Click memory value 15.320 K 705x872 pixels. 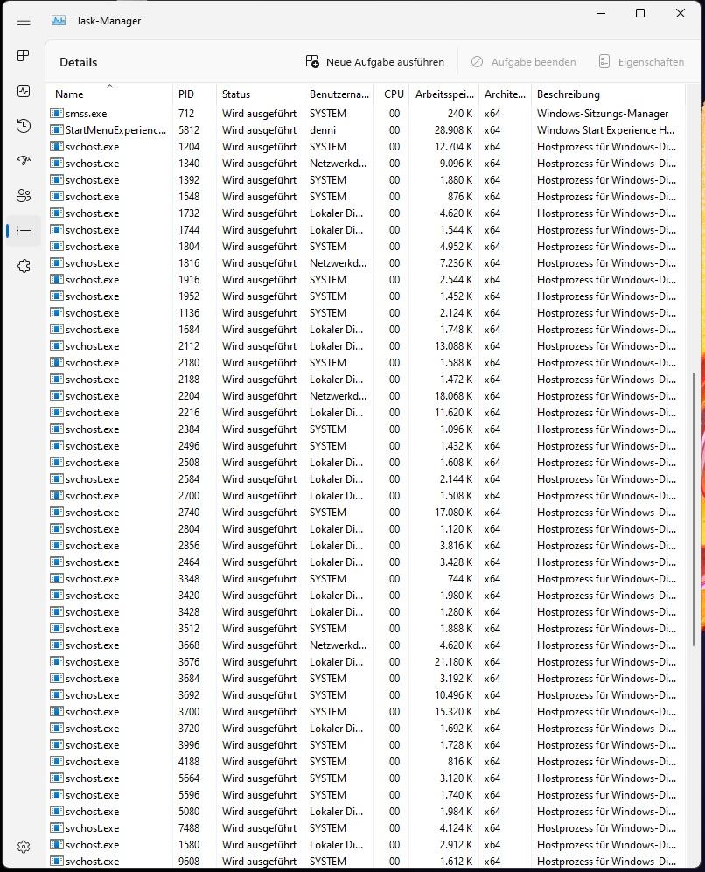pyautogui.click(x=453, y=712)
